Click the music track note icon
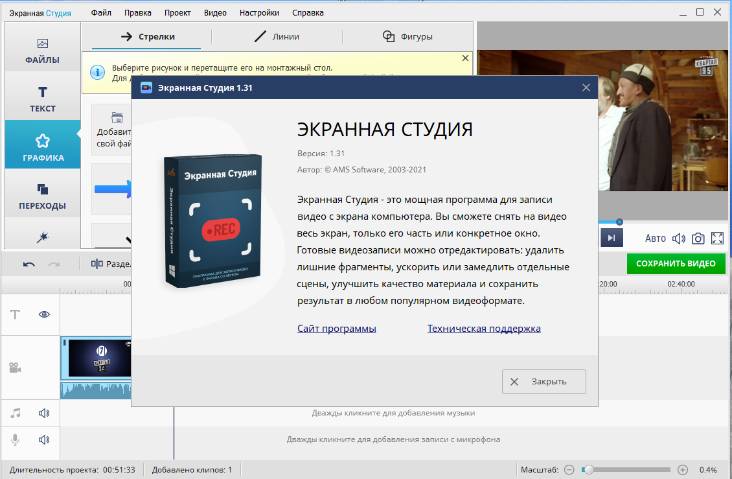 click(16, 413)
